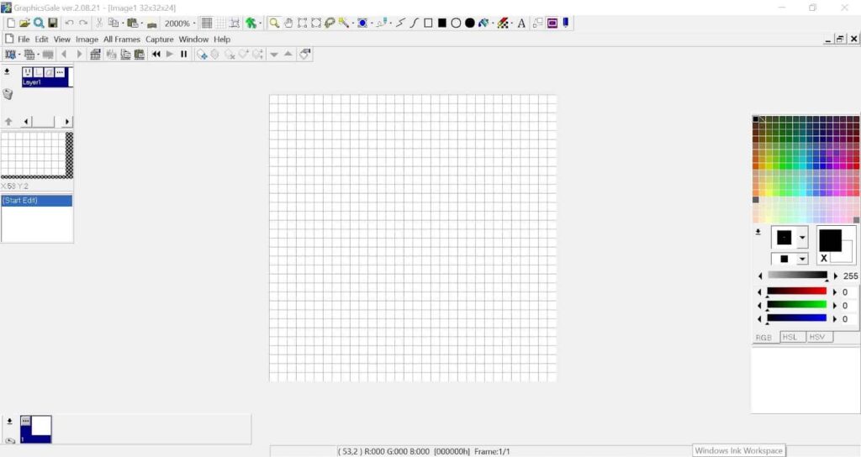Select the color replace eraser tool

(x=503, y=23)
